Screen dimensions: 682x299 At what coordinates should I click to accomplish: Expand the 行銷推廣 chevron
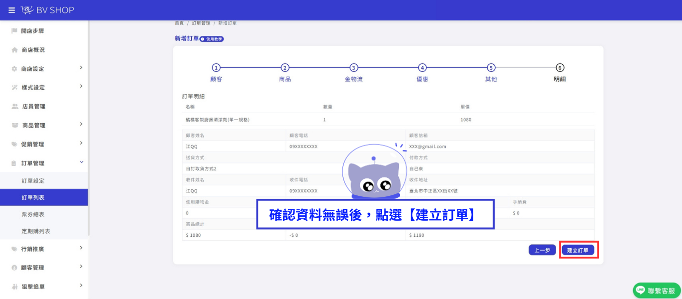point(81,248)
